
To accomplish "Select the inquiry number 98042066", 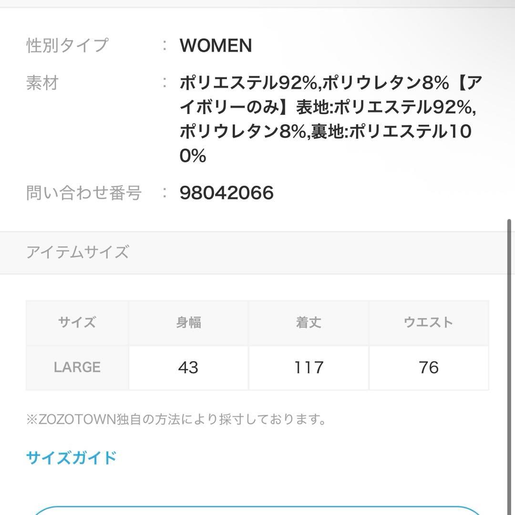I will pos(226,193).
